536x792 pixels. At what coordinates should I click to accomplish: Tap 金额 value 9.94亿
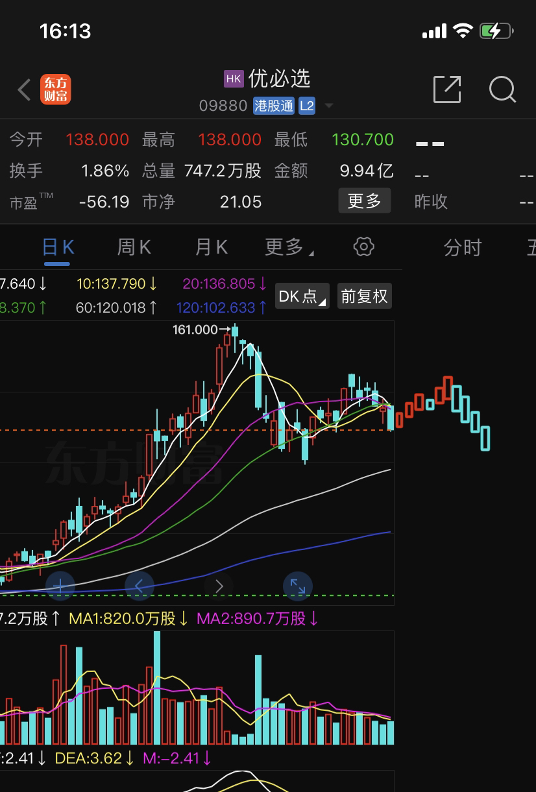(x=367, y=171)
